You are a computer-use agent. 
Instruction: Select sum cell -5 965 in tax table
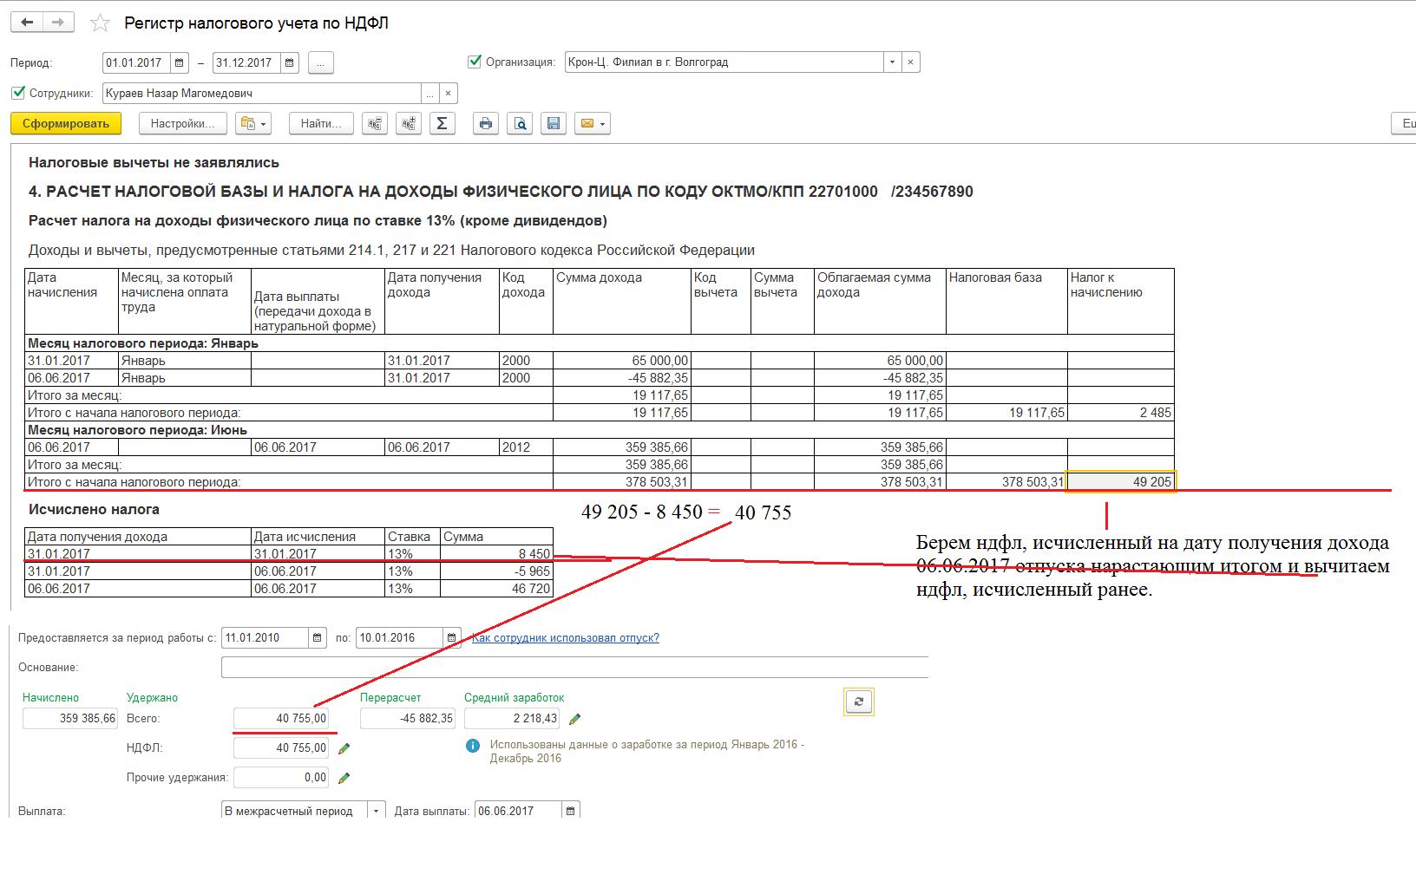pyautogui.click(x=496, y=571)
